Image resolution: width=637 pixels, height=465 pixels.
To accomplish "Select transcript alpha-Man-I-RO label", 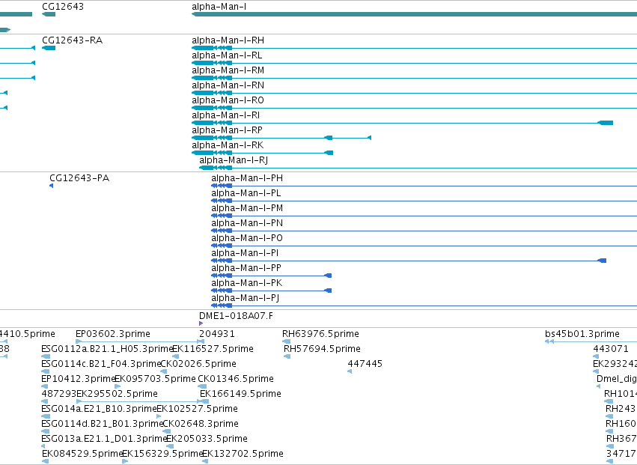I will pos(228,100).
